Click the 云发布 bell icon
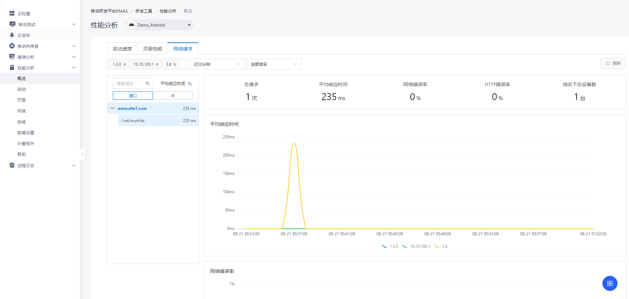This screenshot has height=299, width=629. (x=12, y=35)
